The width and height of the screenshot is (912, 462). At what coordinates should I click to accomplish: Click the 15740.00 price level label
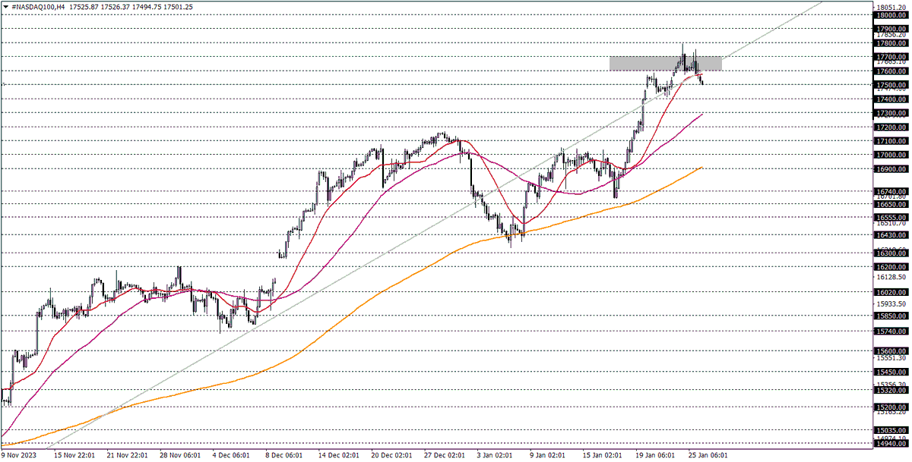pos(891,332)
